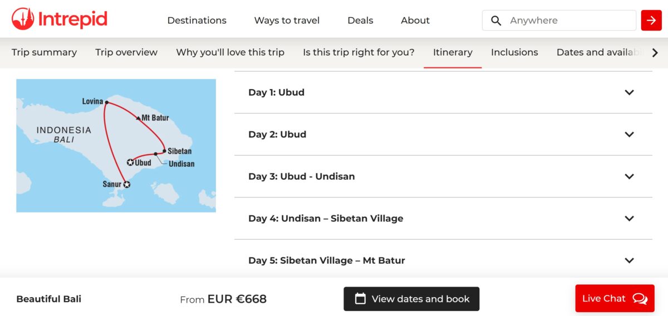This screenshot has width=668, height=316.
Task: Open the Ways to travel menu
Action: click(287, 21)
